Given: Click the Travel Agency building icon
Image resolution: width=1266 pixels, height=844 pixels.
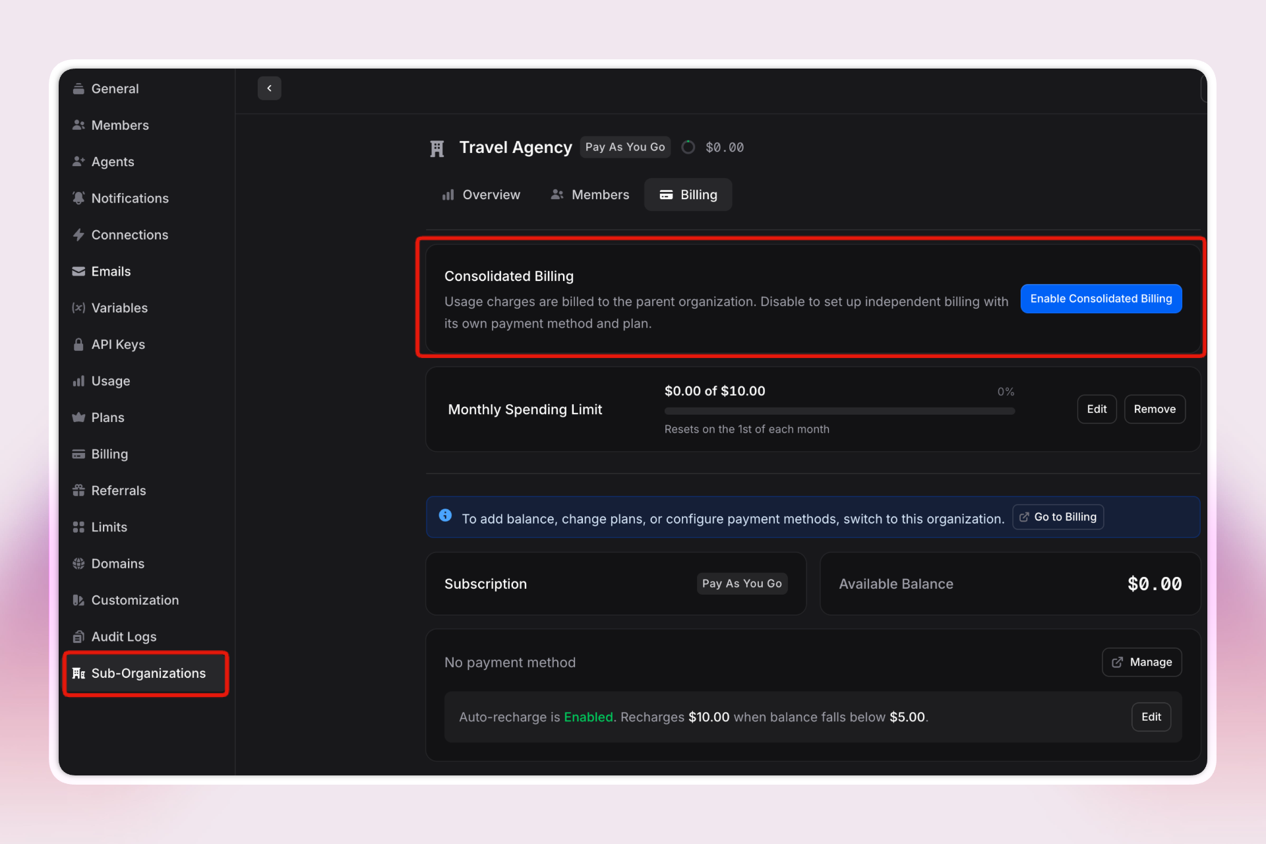Looking at the screenshot, I should tap(437, 148).
